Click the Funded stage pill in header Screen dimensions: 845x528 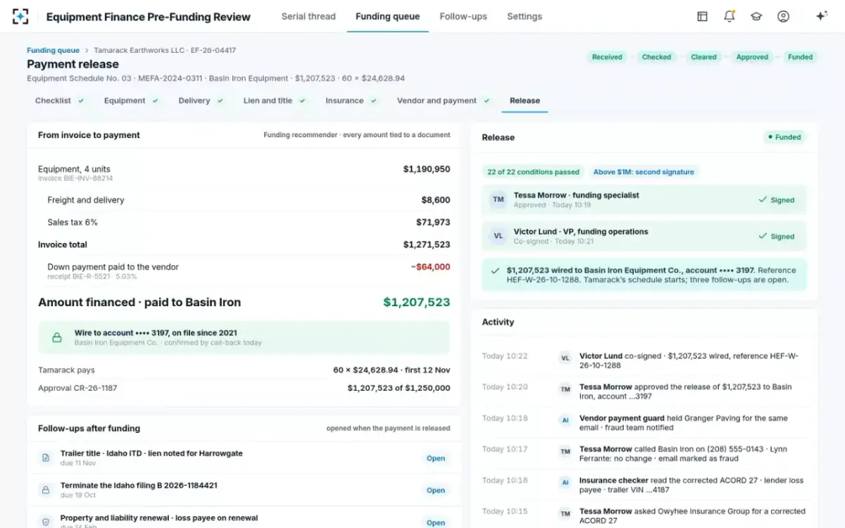pos(800,57)
